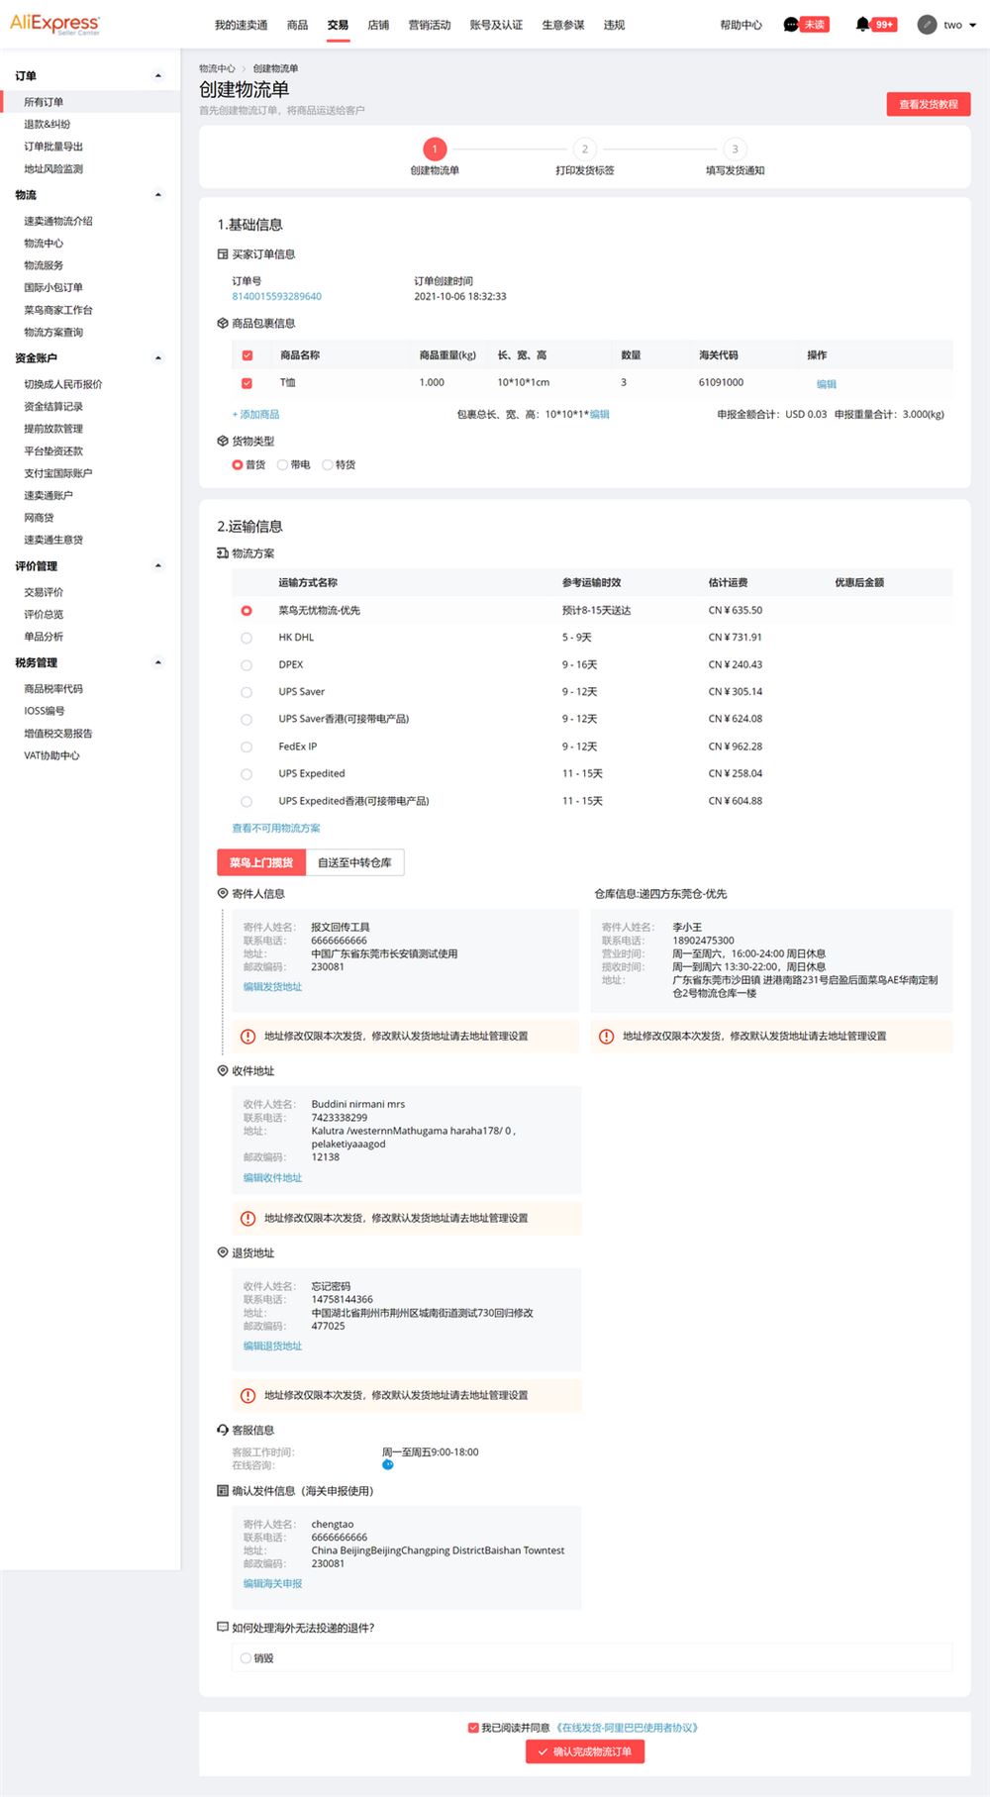The width and height of the screenshot is (990, 1797).
Task: Click step 1 create logistics order circle
Action: point(435,150)
